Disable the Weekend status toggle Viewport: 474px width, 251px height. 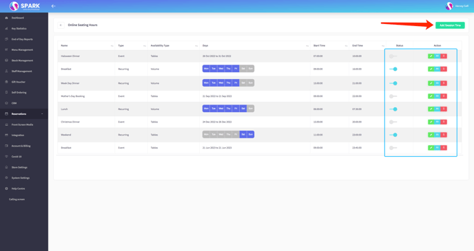(x=393, y=135)
